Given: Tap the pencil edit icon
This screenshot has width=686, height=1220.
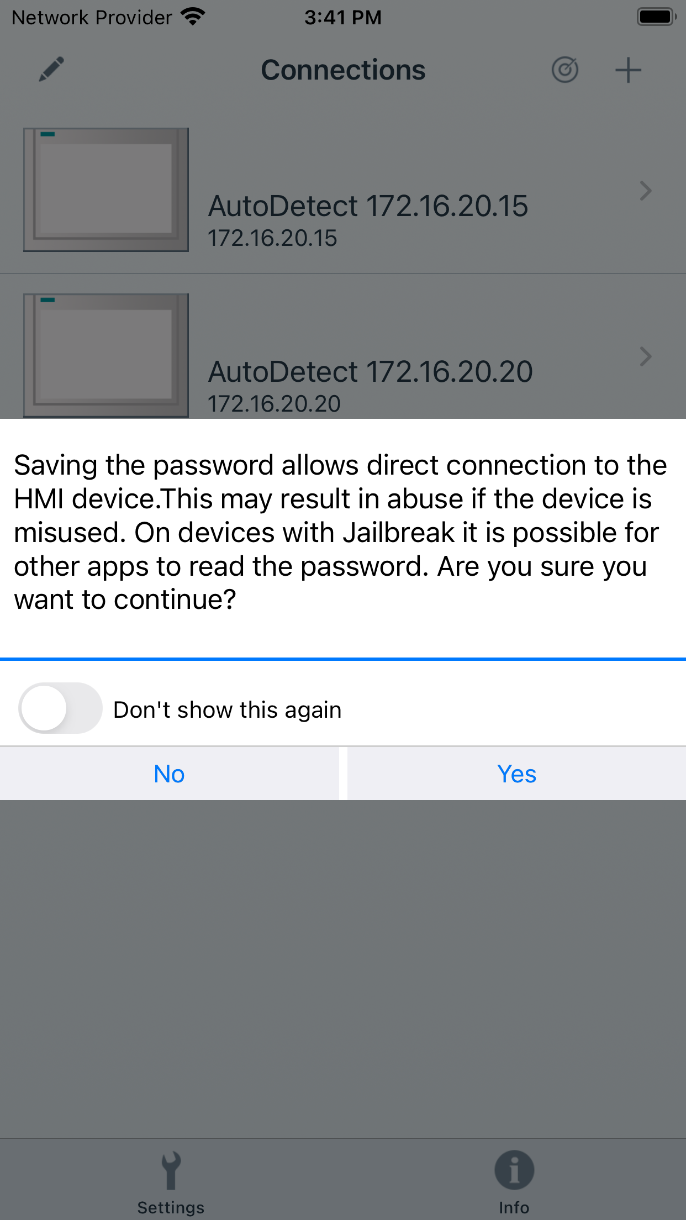Looking at the screenshot, I should (x=51, y=70).
